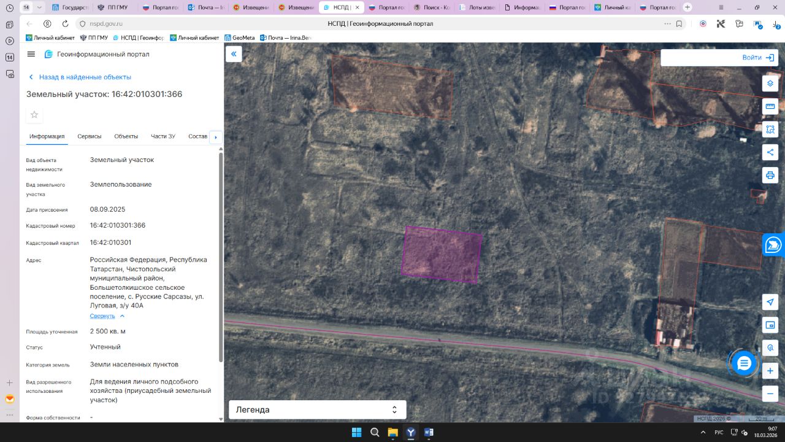Open the chat assistant bubble
The width and height of the screenshot is (785, 442).
744,363
